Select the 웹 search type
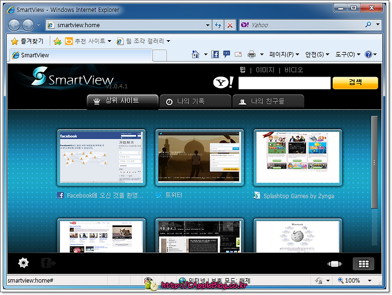 pyautogui.click(x=242, y=70)
